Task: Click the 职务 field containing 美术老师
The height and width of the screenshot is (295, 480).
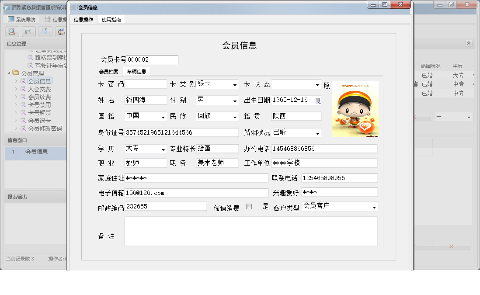Action: (x=217, y=163)
